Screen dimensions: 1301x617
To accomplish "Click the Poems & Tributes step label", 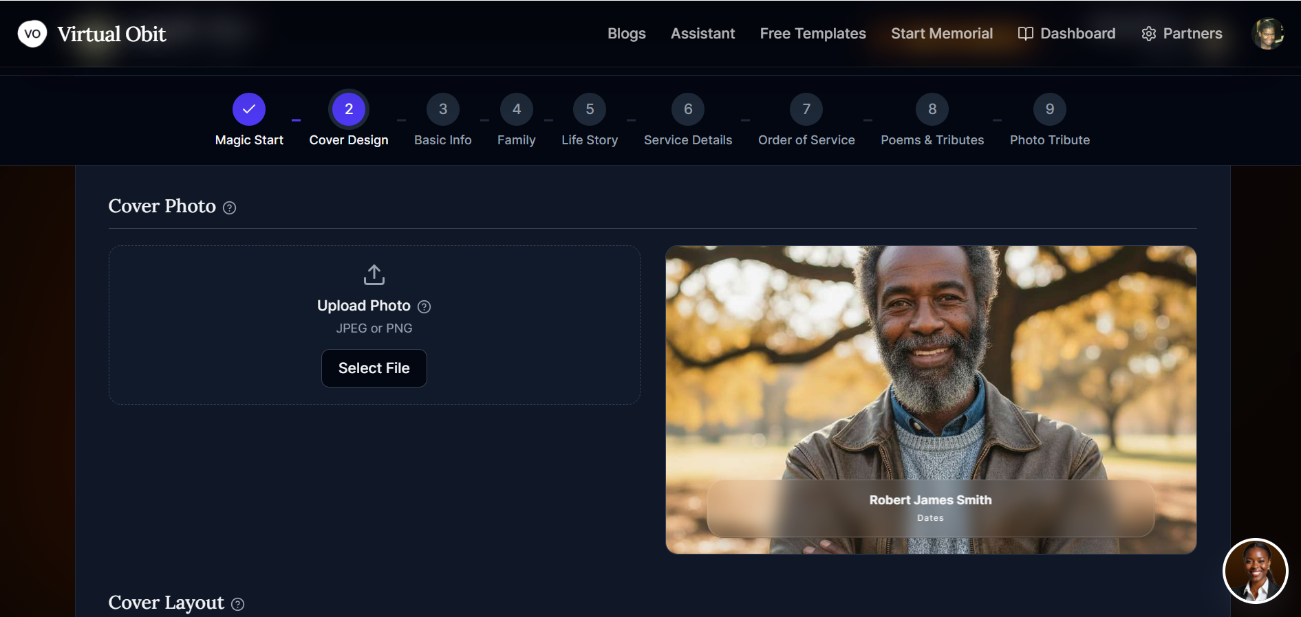I will (x=932, y=140).
